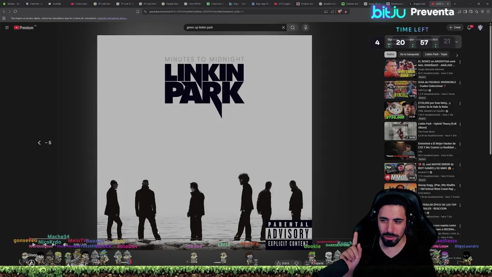
Task: Open 'Entrevisté a El Mejor Hacker de CS2' video
Action: click(x=437, y=145)
